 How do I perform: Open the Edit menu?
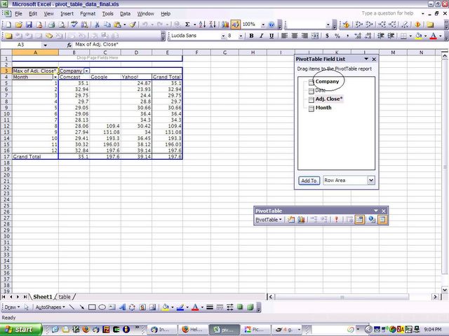(33, 14)
